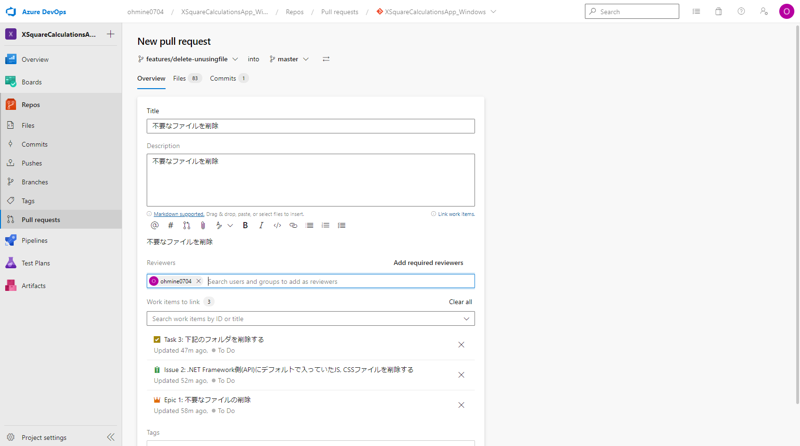Viewport: 800px width, 446px height.
Task: Open linked work item Task 3
Action: (214, 339)
